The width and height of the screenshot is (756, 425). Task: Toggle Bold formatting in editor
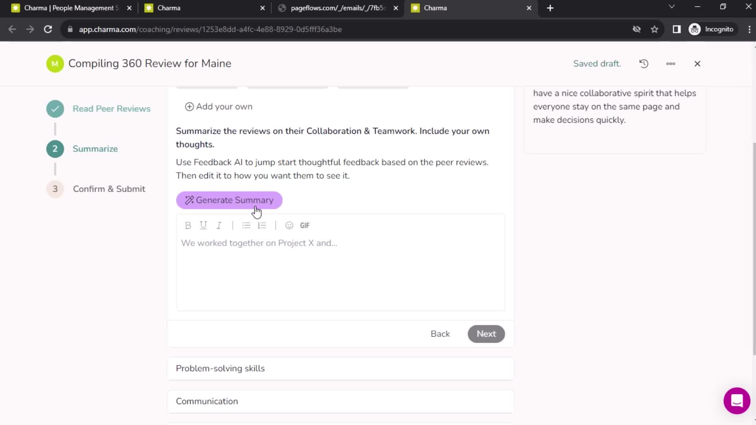point(188,225)
